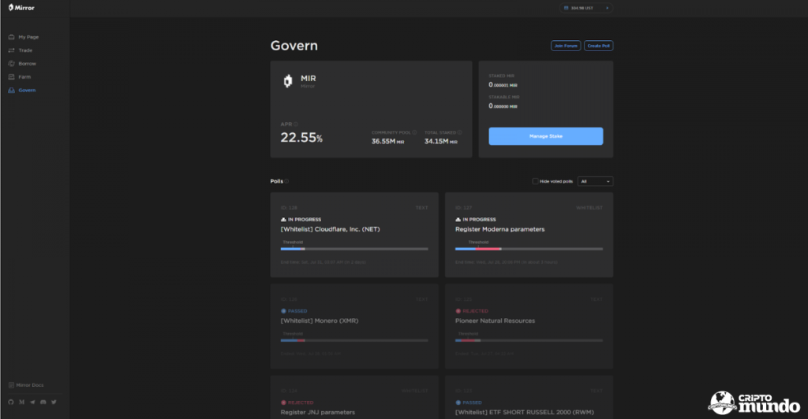Viewport: 808px width, 419px height.
Task: Click the info icon beside Community Pool
Action: click(414, 132)
